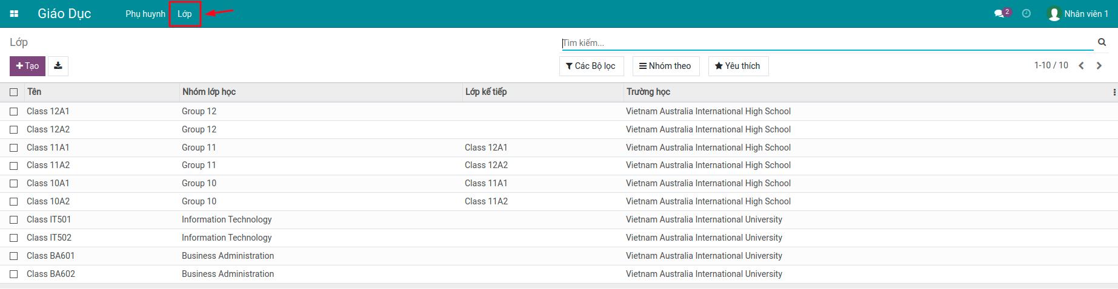Check the Class BA601 row checkbox

coord(14,256)
